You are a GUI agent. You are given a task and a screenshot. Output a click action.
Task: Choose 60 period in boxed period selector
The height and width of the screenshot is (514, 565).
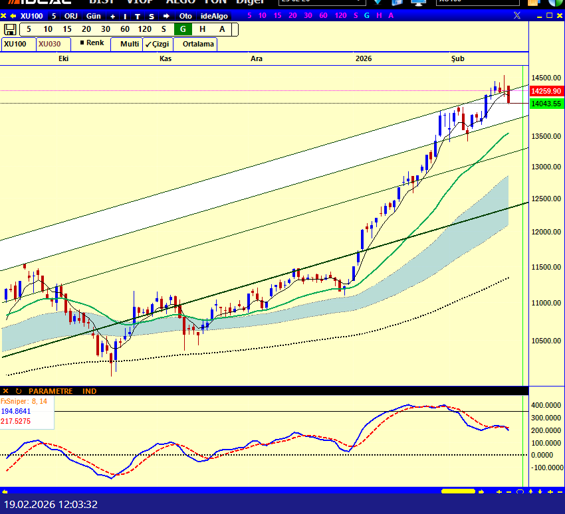[125, 29]
